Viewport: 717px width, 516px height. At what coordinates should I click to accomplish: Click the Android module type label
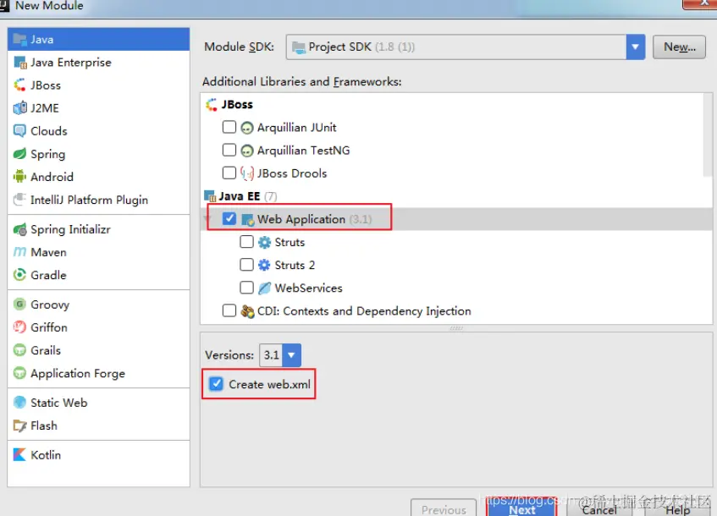click(x=52, y=177)
